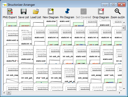The image size is (128, 97).
Task: Click the Structorizer Arranger title bar icon
Action: coord(5,4)
